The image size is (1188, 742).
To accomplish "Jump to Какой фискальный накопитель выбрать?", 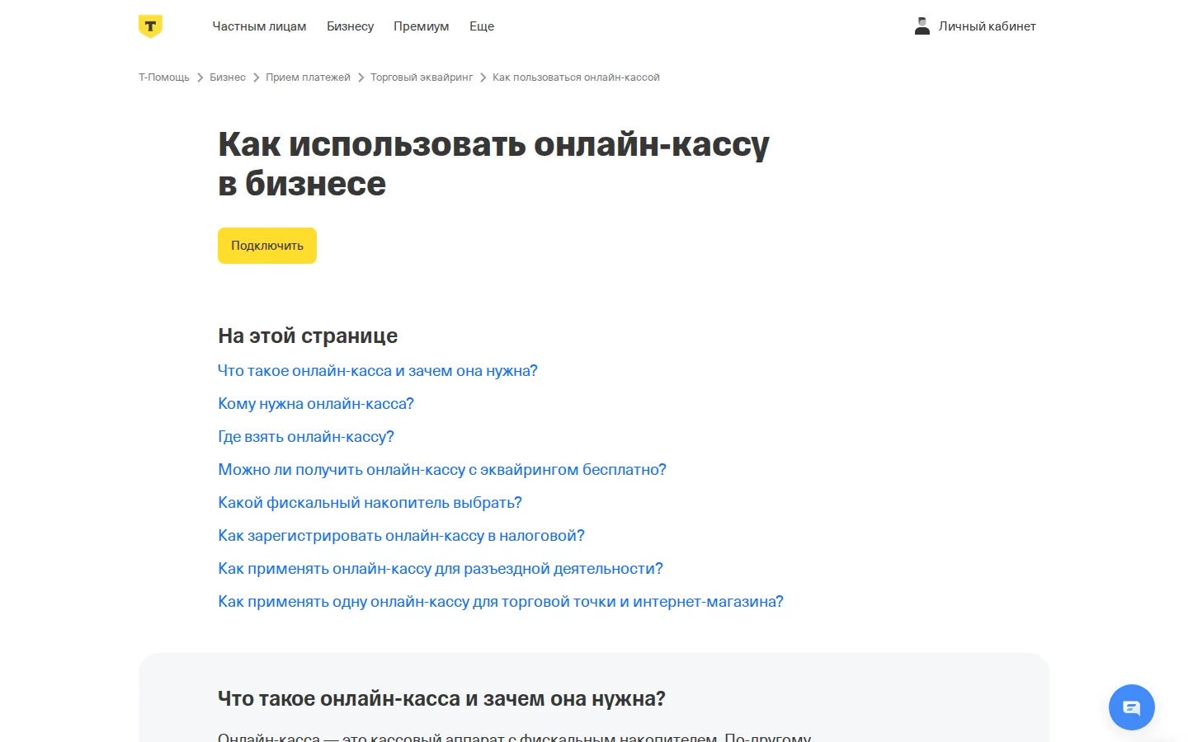I will (x=370, y=503).
